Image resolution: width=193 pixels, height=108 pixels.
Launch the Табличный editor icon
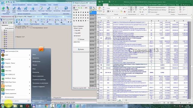41,9
